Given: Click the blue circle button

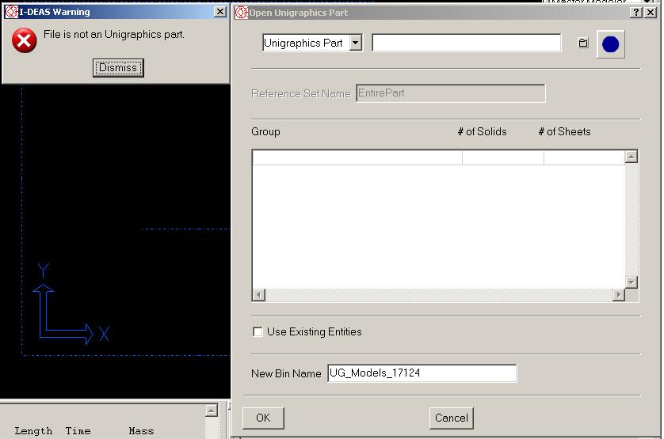Looking at the screenshot, I should point(610,44).
